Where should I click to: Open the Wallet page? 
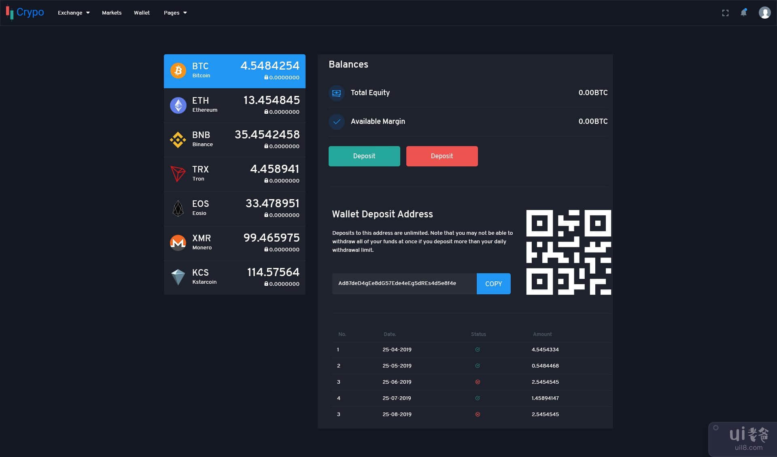142,13
